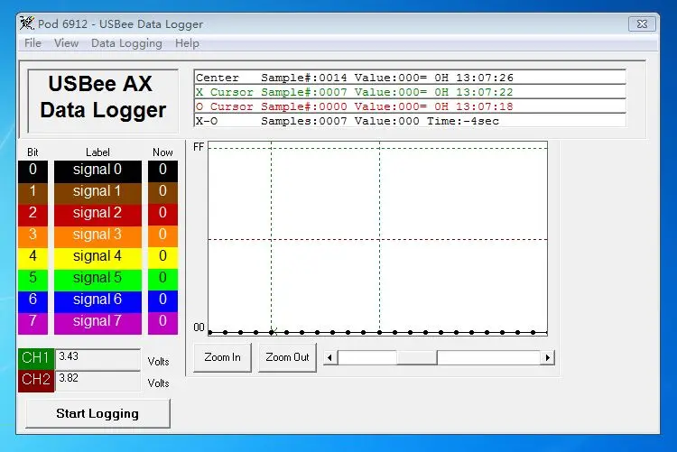The width and height of the screenshot is (677, 452).
Task: Click the scrollbar right arrow
Action: tap(548, 357)
